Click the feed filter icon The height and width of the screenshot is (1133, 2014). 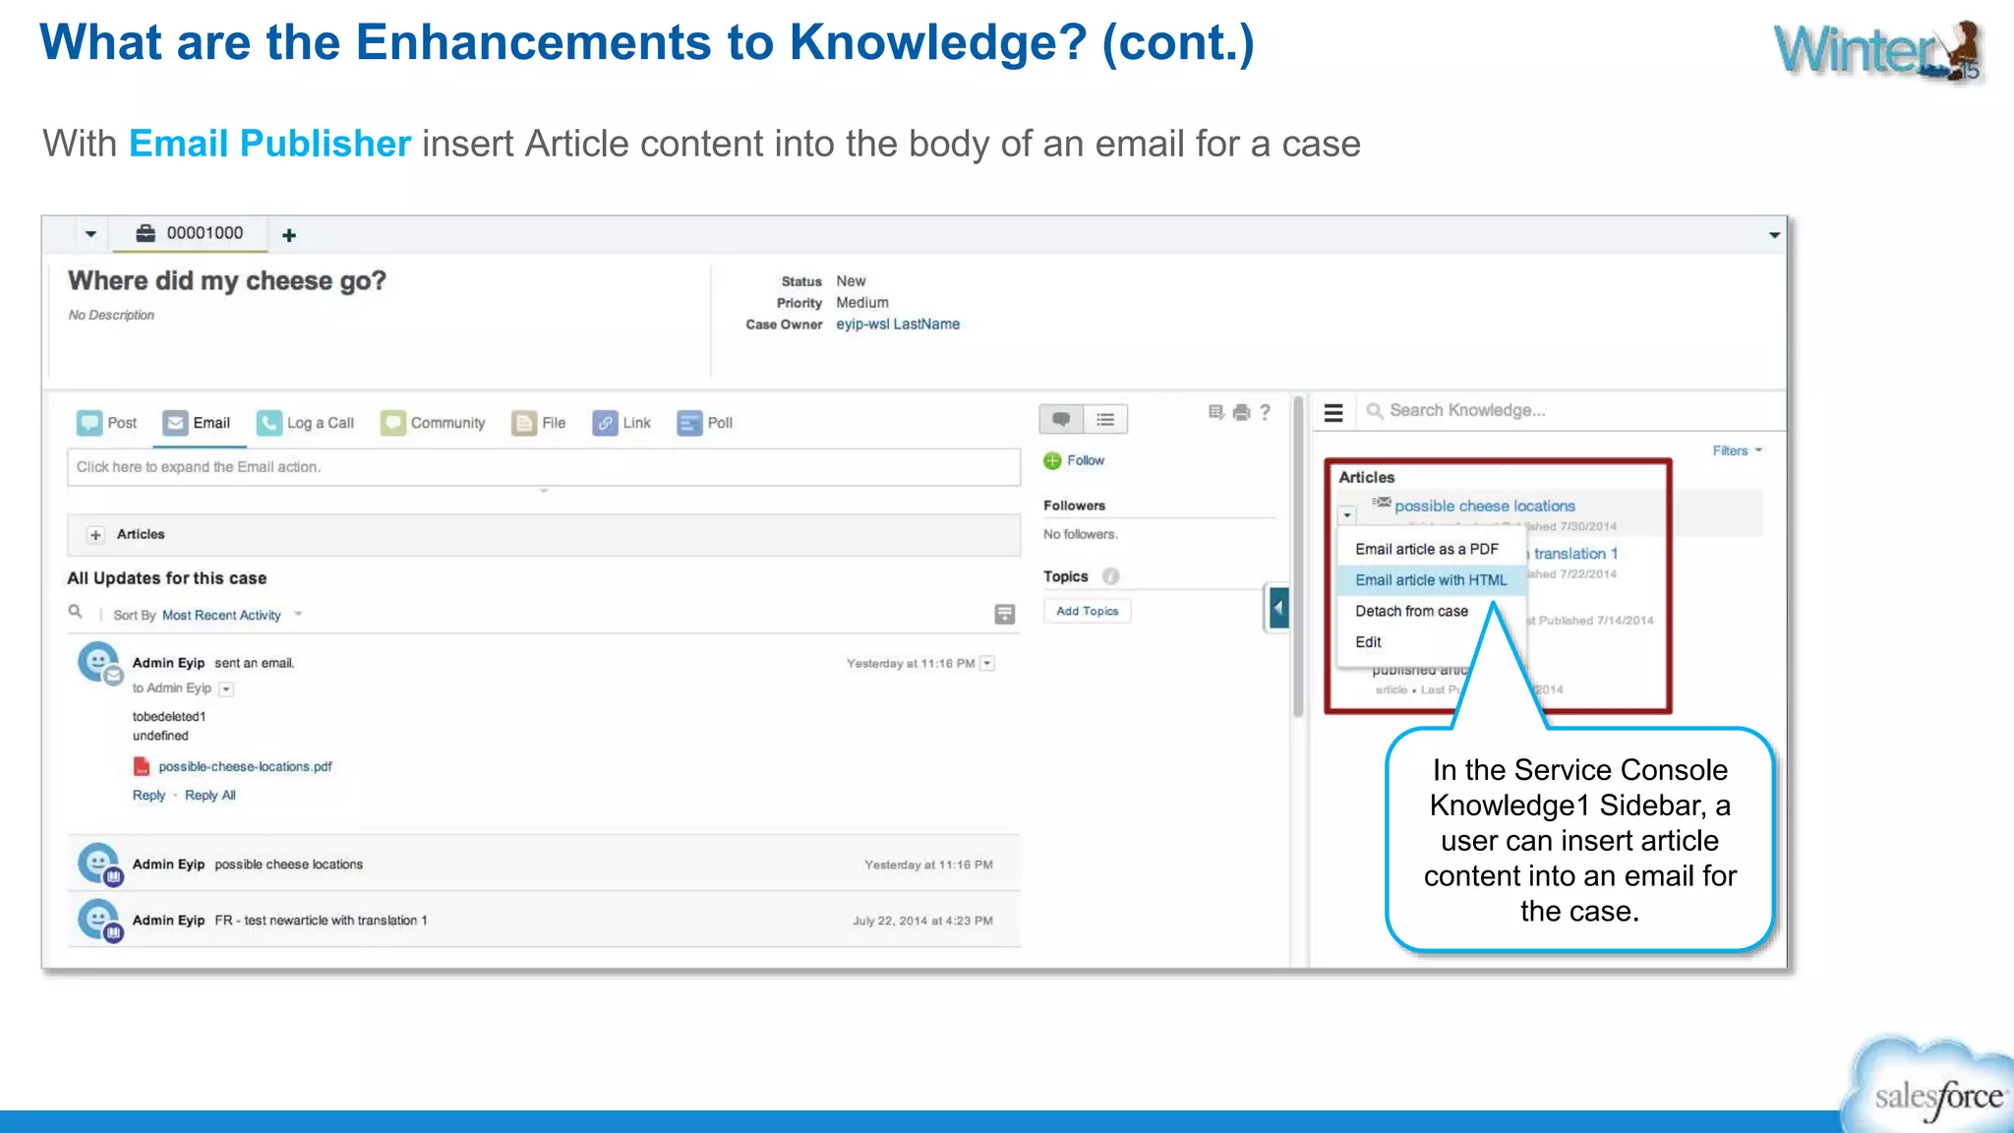(1004, 615)
